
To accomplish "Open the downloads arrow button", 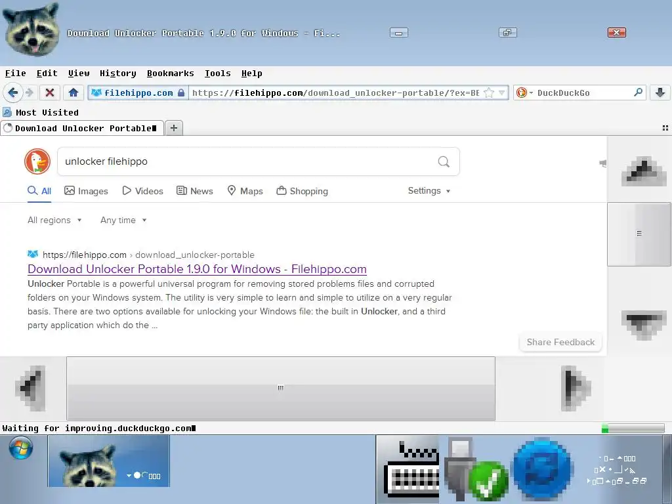I will coord(660,93).
